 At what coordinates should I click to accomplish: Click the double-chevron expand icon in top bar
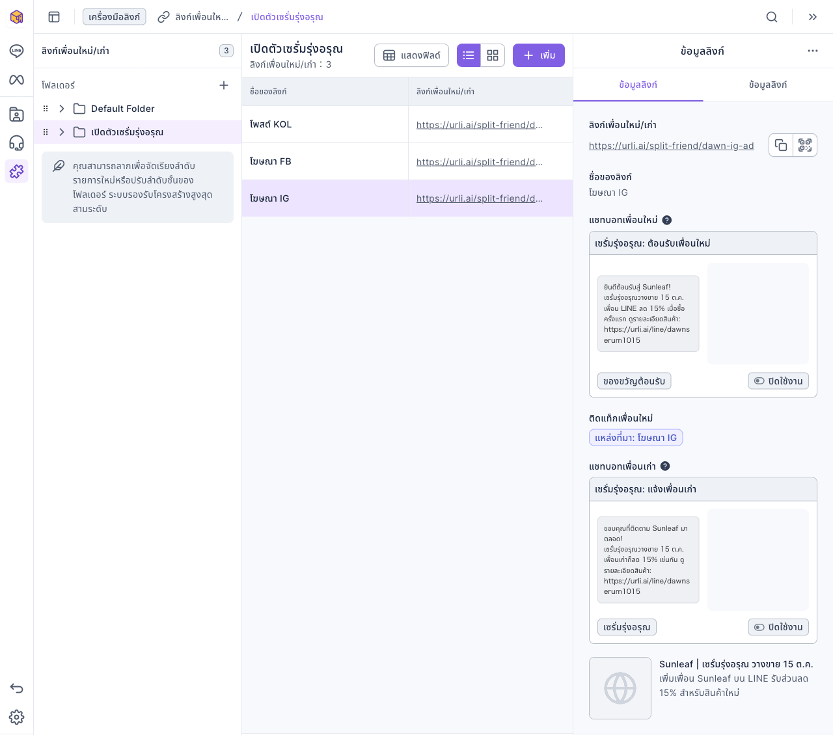coord(813,17)
